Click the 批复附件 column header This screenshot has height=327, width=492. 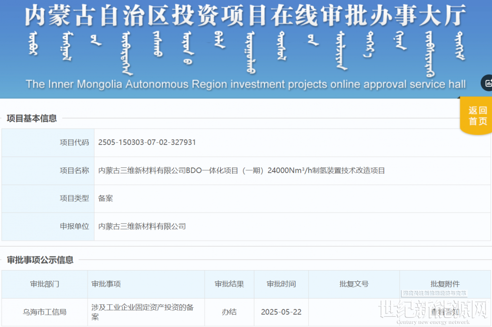pyautogui.click(x=445, y=284)
